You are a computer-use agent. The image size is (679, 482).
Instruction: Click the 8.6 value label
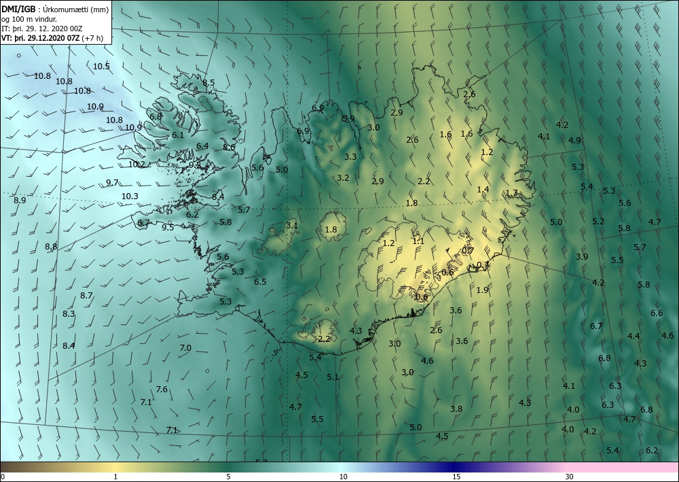click(229, 148)
